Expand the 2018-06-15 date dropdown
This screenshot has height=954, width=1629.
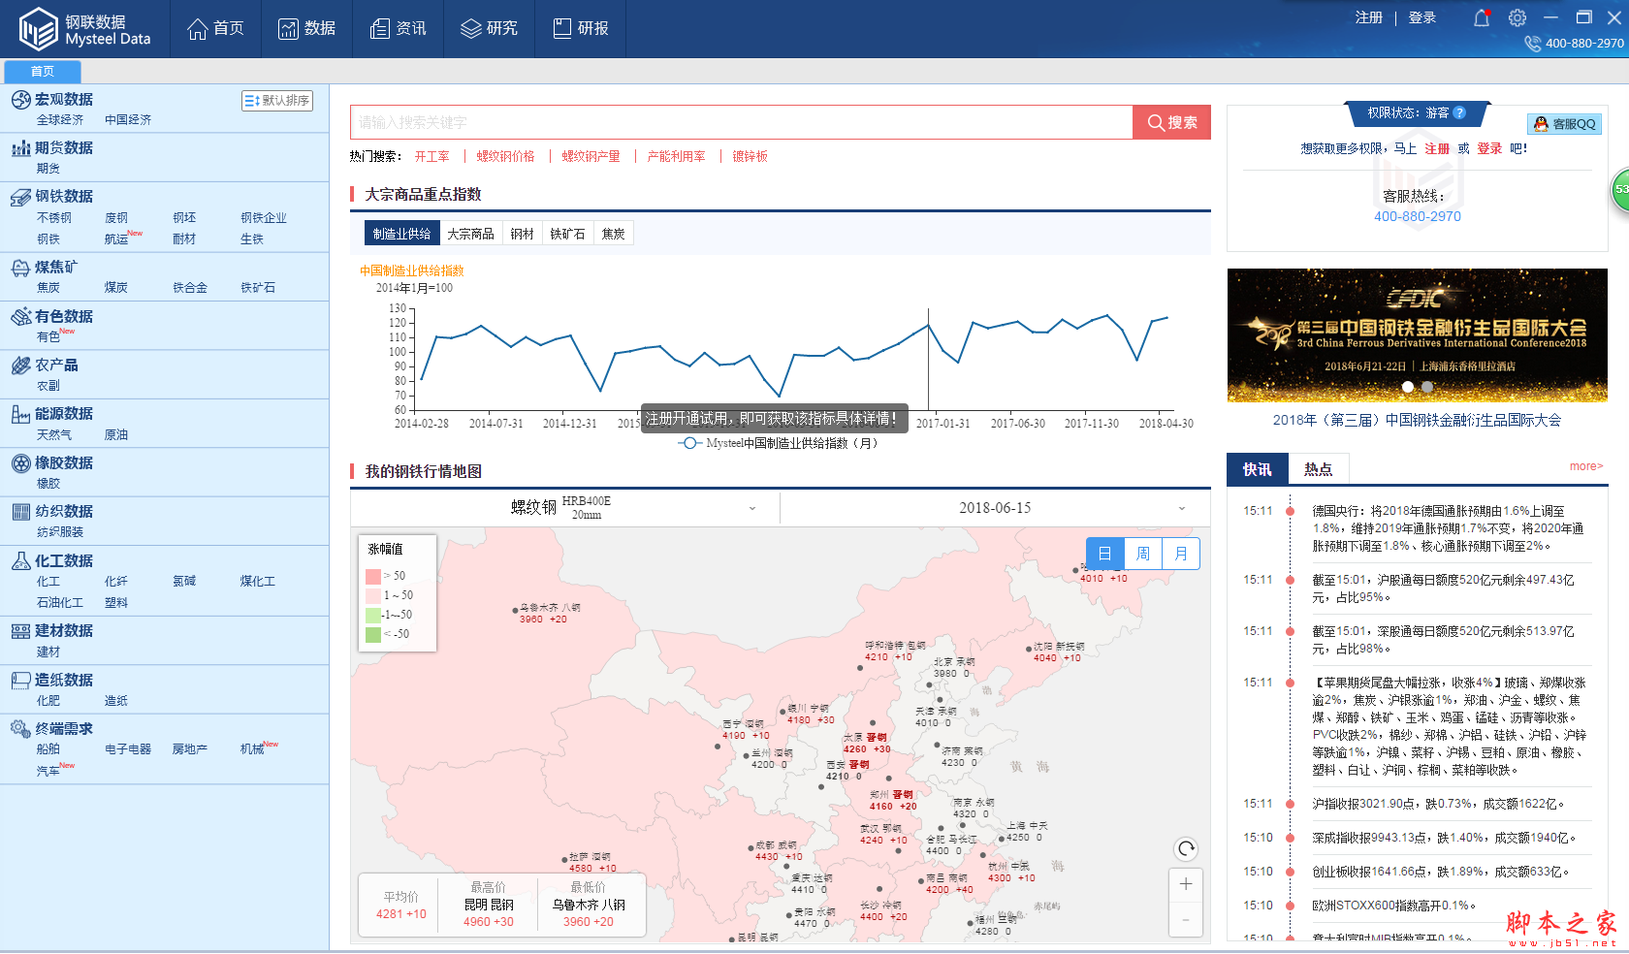pos(995,508)
